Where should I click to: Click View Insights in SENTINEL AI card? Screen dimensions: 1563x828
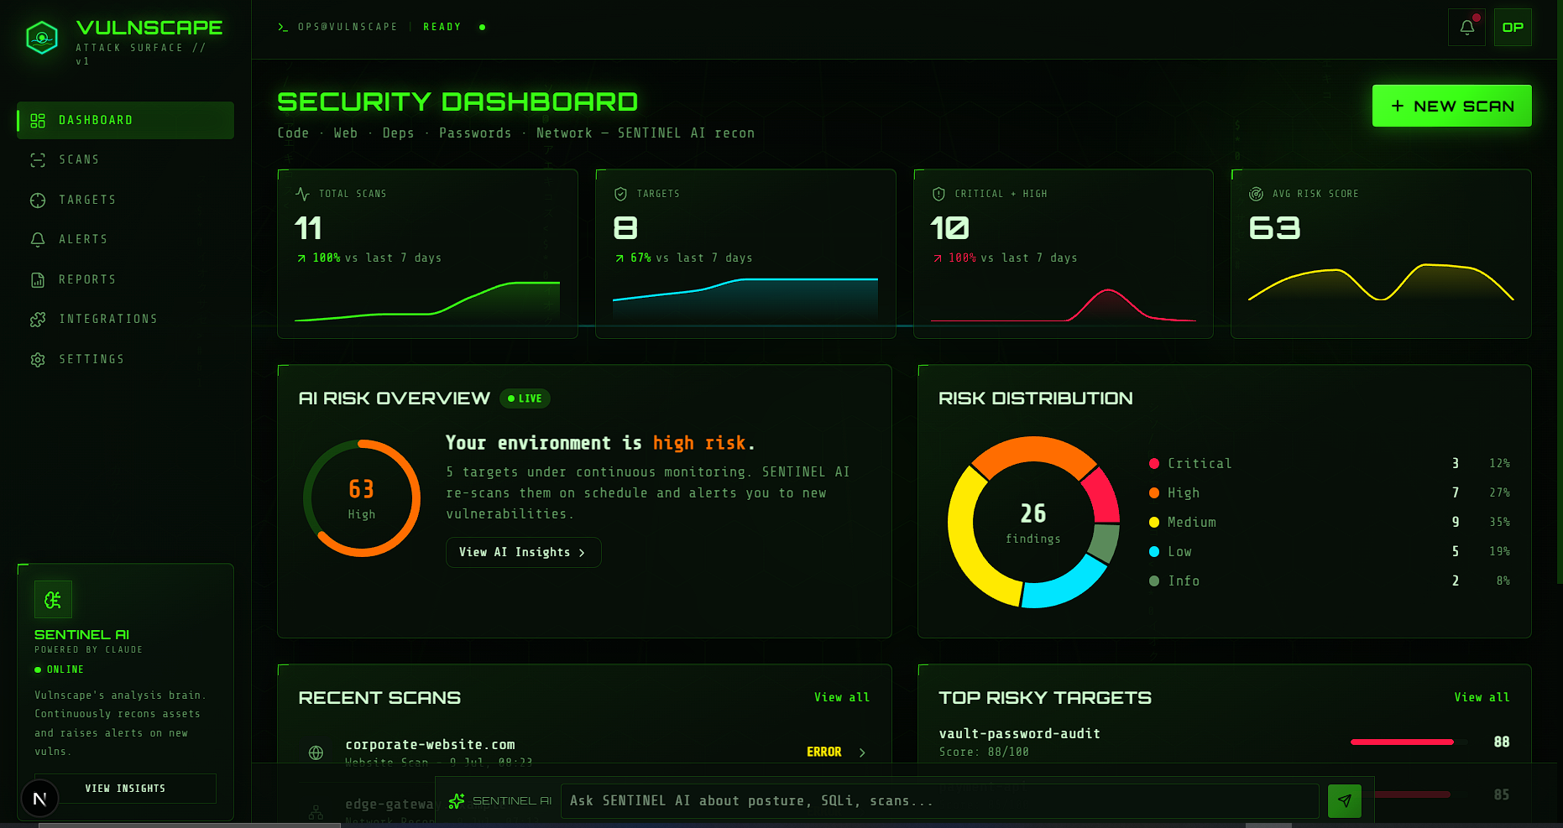click(125, 789)
